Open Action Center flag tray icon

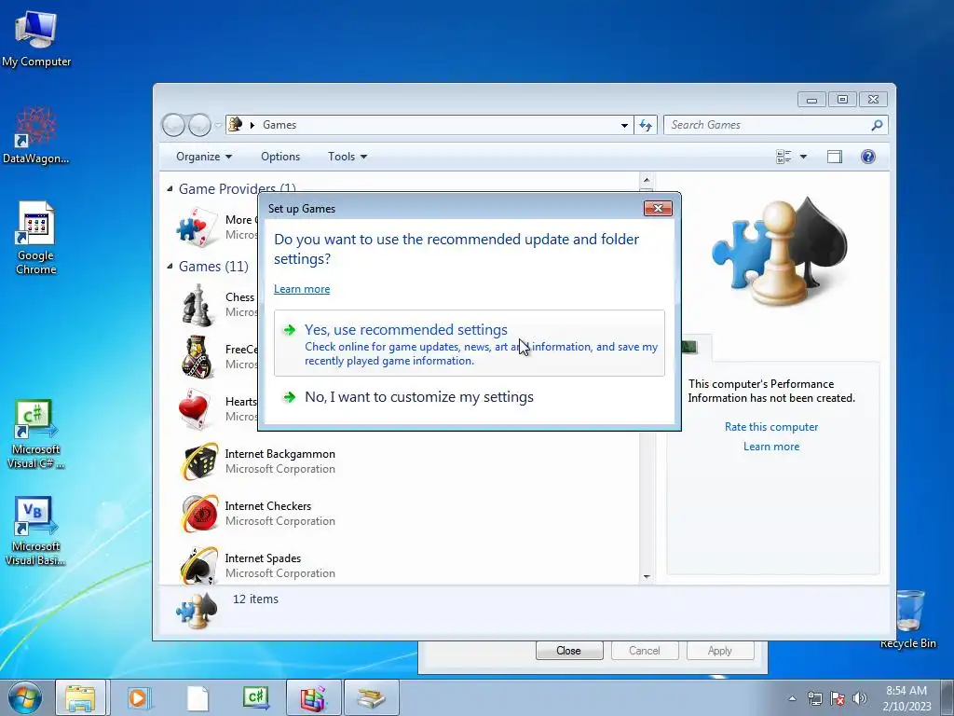click(x=838, y=698)
